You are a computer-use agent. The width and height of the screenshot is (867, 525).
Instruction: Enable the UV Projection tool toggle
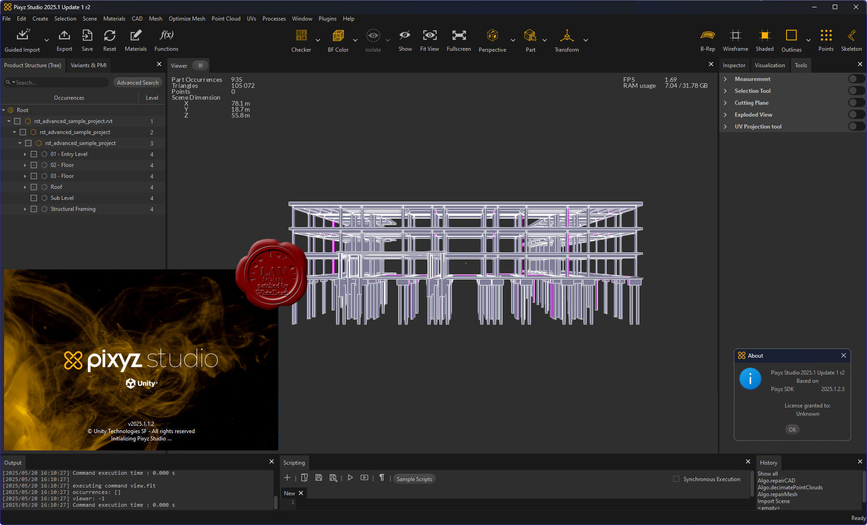856,126
